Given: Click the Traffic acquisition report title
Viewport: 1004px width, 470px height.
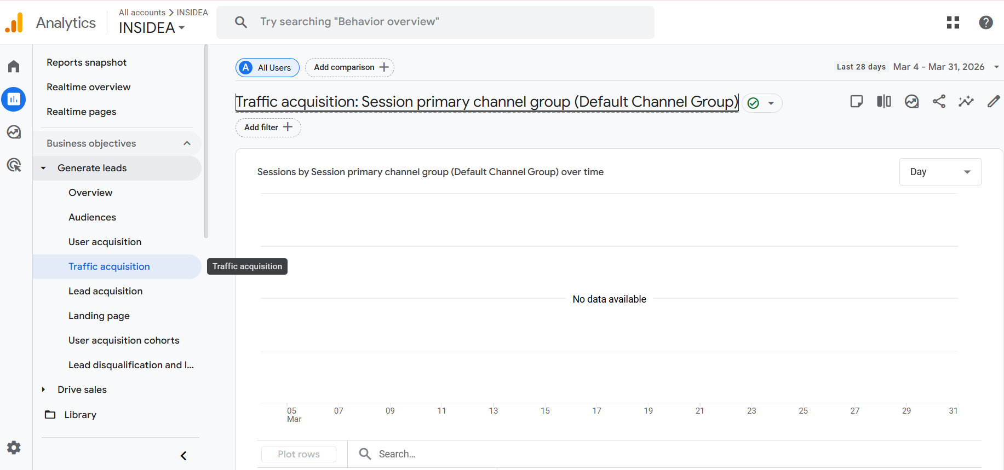Looking at the screenshot, I should [487, 102].
